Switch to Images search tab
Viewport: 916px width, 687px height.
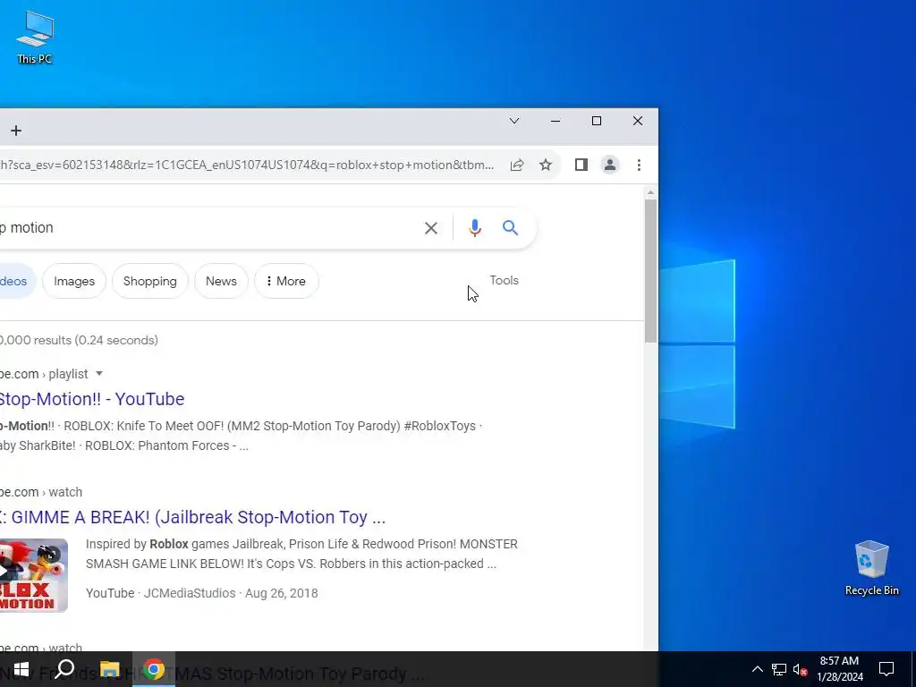pos(74,281)
